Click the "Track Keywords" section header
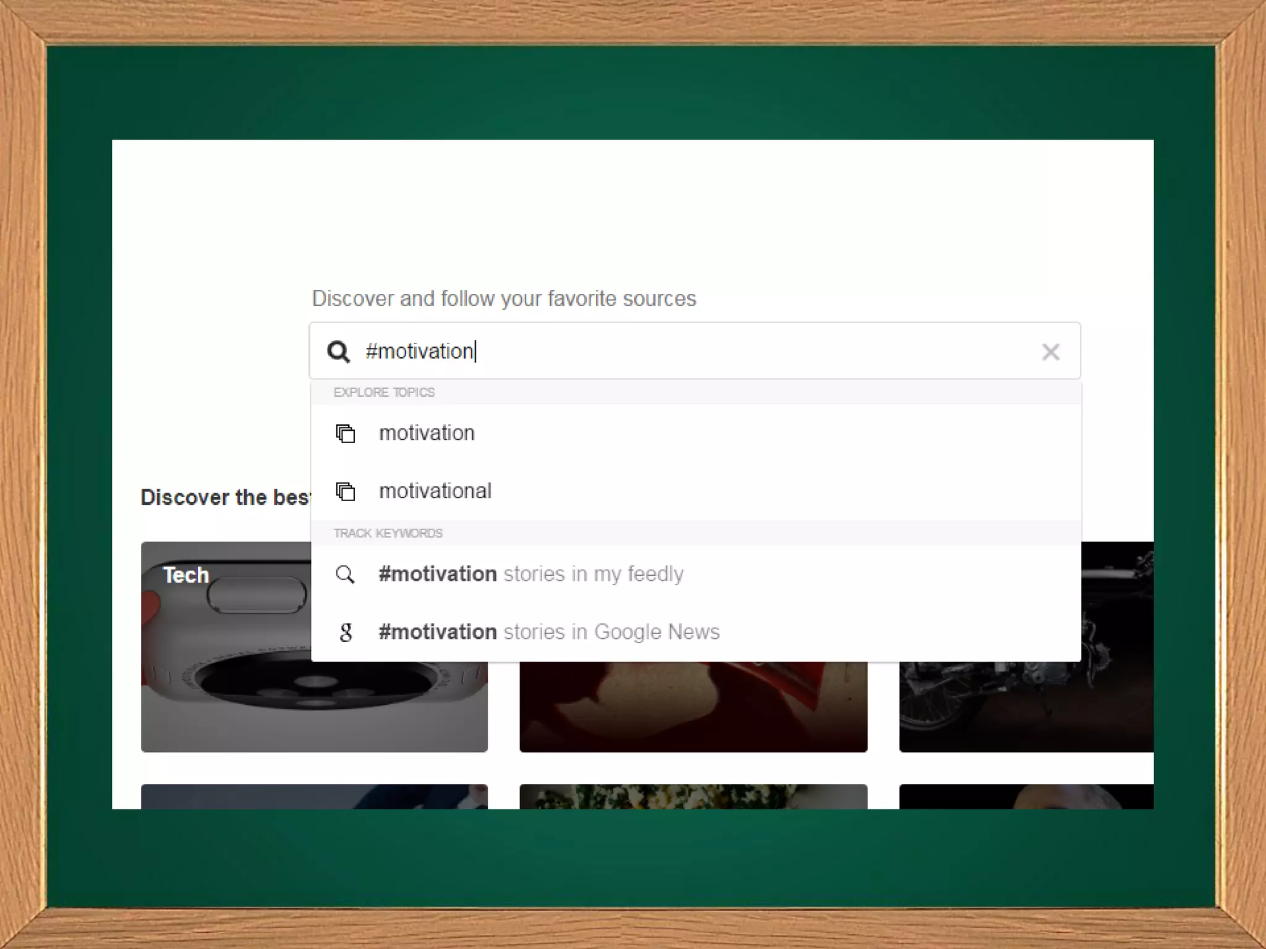Image resolution: width=1266 pixels, height=949 pixels. click(x=388, y=533)
